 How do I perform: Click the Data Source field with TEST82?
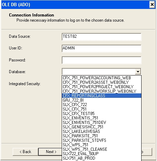101,37
